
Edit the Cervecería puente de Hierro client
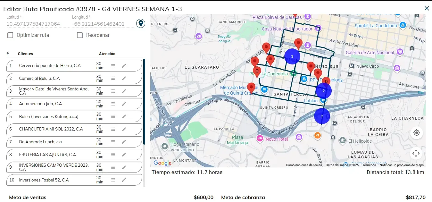pyautogui.click(x=124, y=66)
